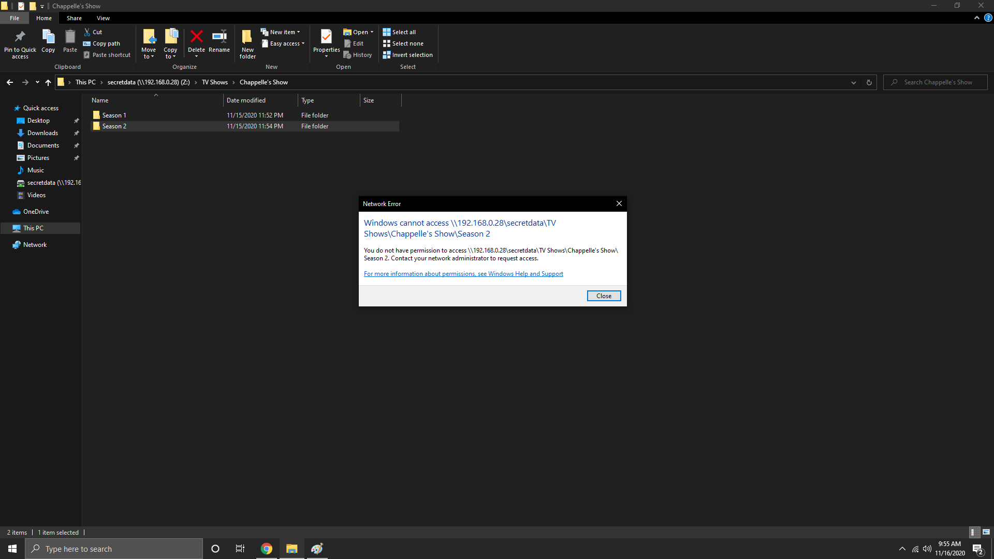The image size is (994, 559).
Task: Open OneDrive in navigation pane
Action: tap(36, 212)
